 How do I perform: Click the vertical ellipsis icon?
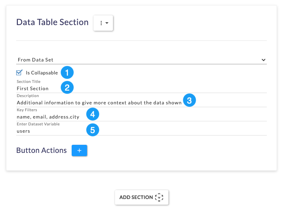[101, 23]
